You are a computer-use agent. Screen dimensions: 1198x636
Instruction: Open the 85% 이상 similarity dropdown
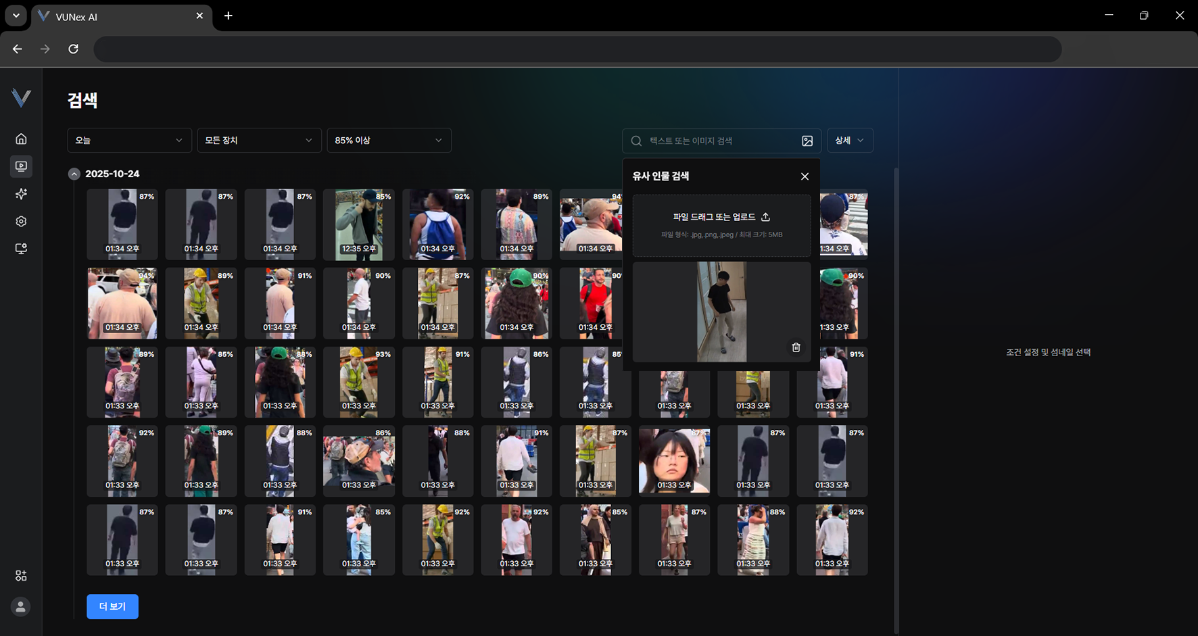point(389,141)
